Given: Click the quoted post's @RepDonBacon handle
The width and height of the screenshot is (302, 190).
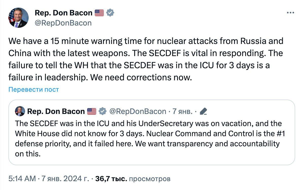Looking at the screenshot, I should pyautogui.click(x=138, y=111).
